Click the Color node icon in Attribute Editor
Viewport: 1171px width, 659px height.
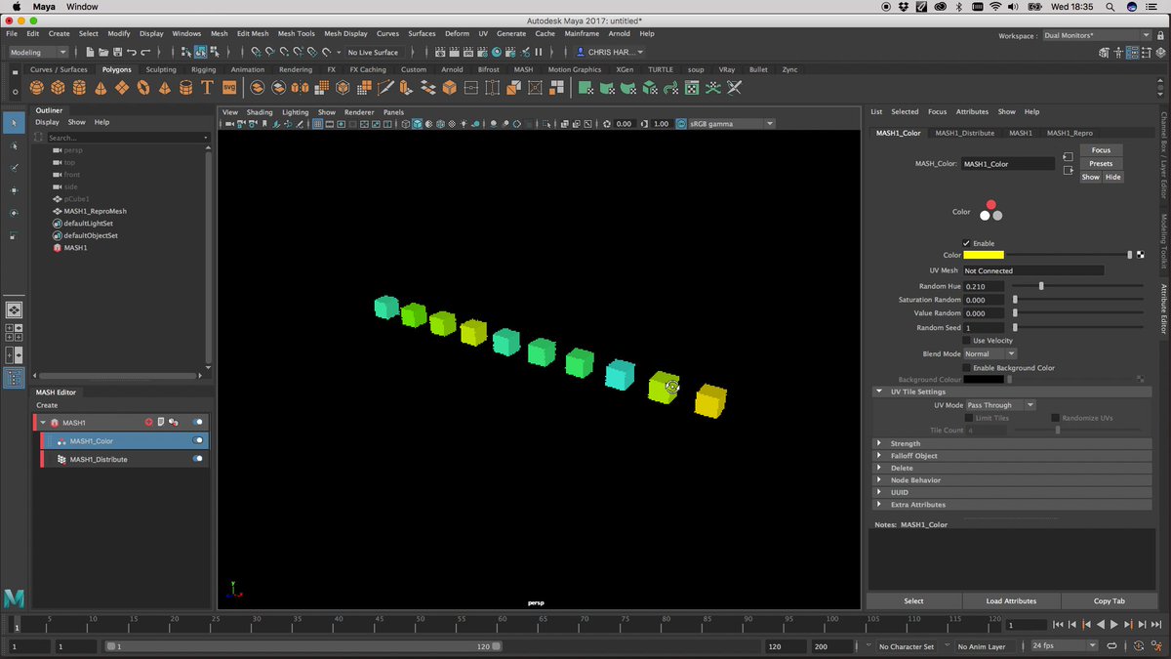990,211
